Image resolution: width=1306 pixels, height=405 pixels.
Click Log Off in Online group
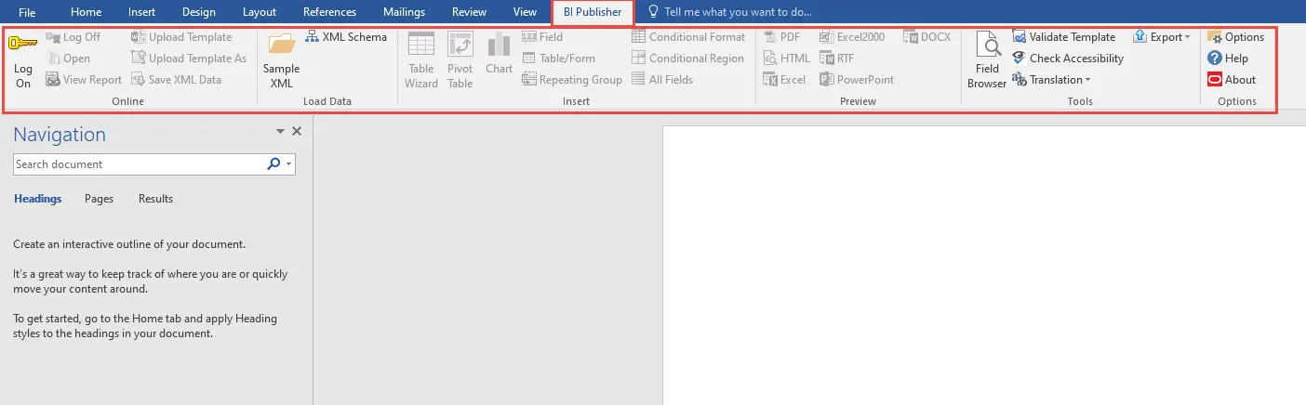pyautogui.click(x=73, y=37)
